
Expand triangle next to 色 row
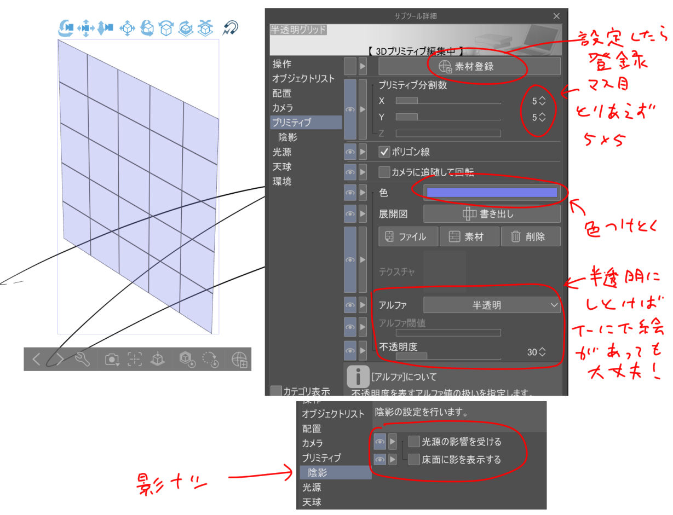[363, 193]
